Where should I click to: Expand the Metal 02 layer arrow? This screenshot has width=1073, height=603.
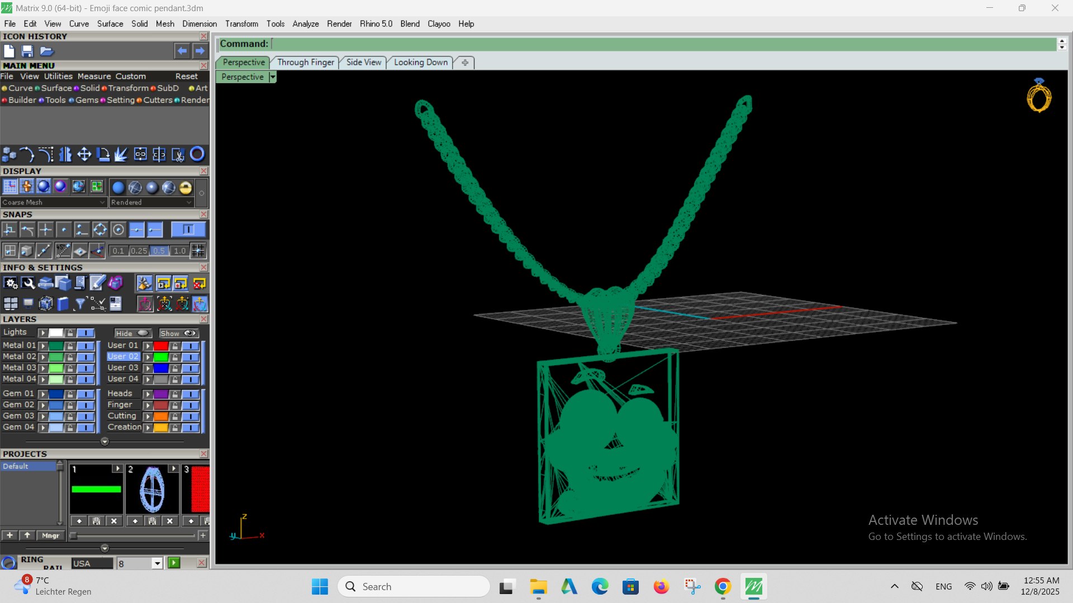[43, 357]
